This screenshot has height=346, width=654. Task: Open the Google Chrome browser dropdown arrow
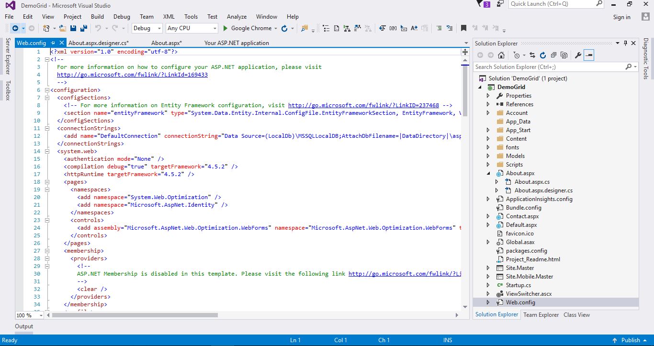coord(276,29)
